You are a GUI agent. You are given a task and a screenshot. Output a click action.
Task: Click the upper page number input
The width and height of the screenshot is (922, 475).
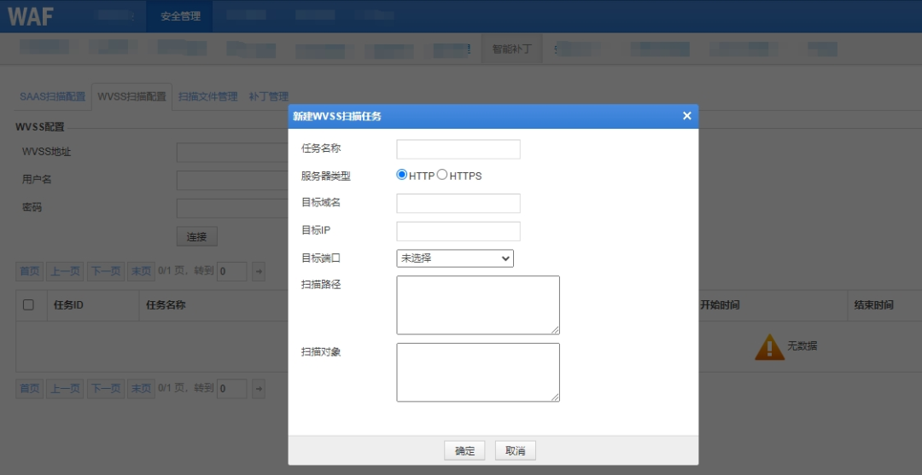pos(231,271)
